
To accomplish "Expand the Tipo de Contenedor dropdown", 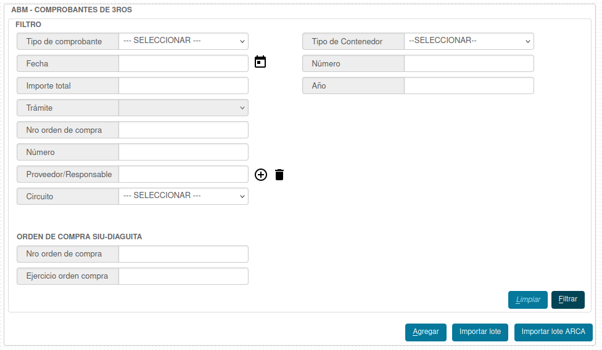I will [469, 41].
